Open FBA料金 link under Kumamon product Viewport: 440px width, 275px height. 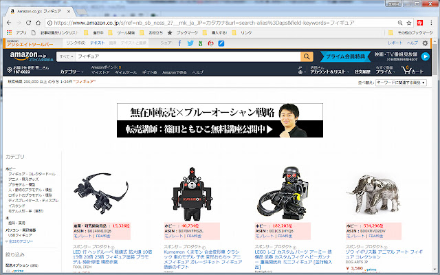click(194, 236)
